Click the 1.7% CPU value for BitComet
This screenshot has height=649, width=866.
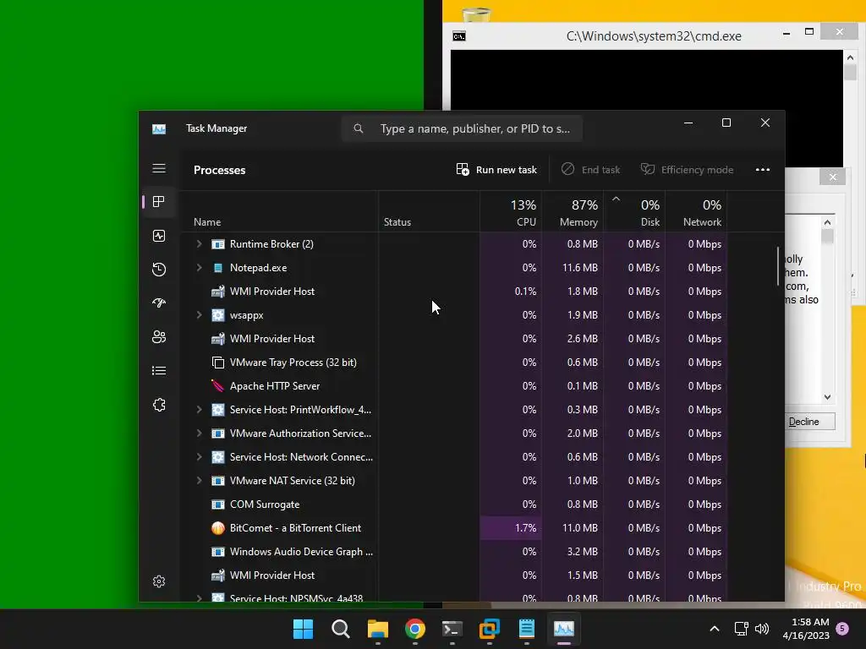pos(525,528)
